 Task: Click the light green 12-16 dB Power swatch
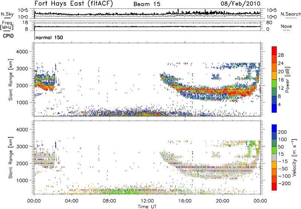point(274,83)
